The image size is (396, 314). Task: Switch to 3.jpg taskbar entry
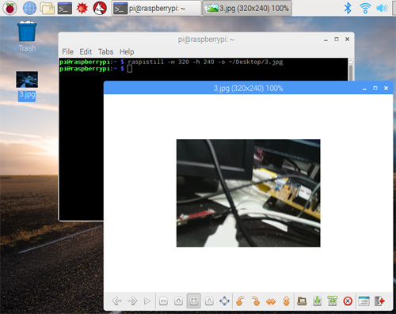[x=247, y=9]
